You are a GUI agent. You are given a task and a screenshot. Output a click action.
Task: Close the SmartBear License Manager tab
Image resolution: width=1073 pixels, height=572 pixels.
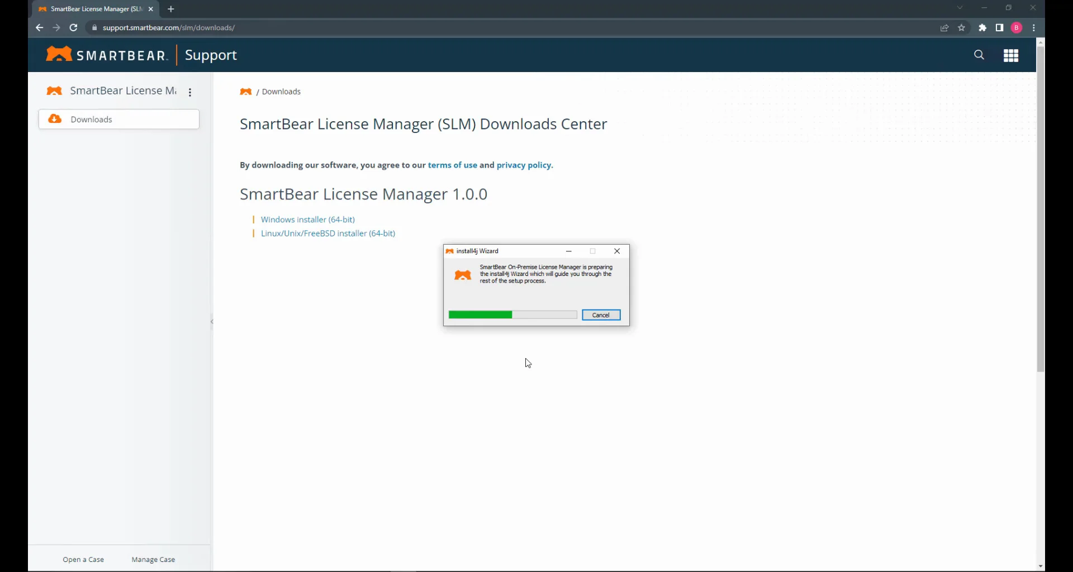pyautogui.click(x=151, y=9)
